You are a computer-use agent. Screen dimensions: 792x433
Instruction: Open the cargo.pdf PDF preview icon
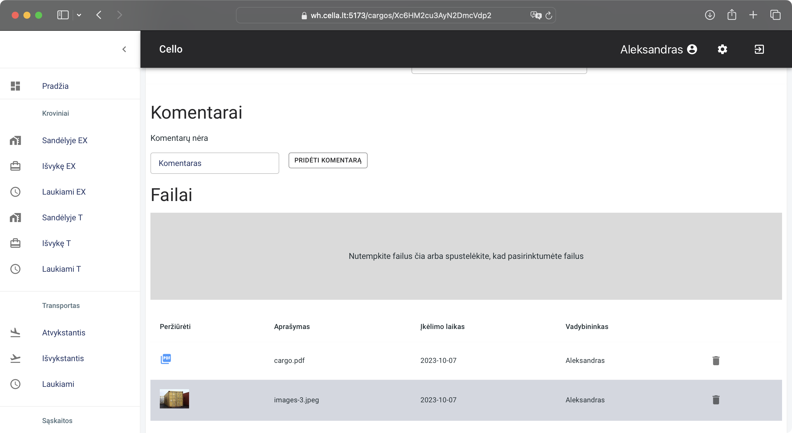coord(166,359)
